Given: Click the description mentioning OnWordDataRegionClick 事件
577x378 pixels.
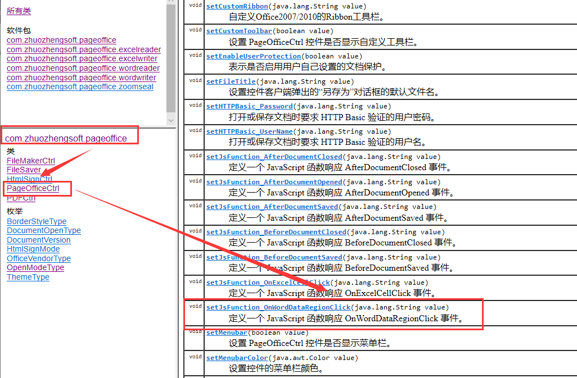Looking at the screenshot, I should [346, 318].
